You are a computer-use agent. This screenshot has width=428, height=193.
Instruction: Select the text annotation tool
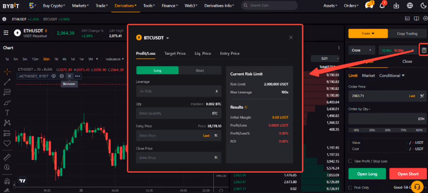[7, 112]
